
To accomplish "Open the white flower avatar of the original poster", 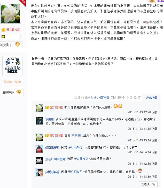I will (11, 13).
